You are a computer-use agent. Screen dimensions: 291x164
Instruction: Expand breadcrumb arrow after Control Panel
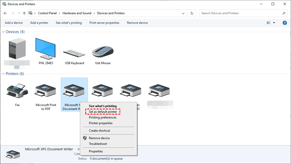[x=59, y=13]
